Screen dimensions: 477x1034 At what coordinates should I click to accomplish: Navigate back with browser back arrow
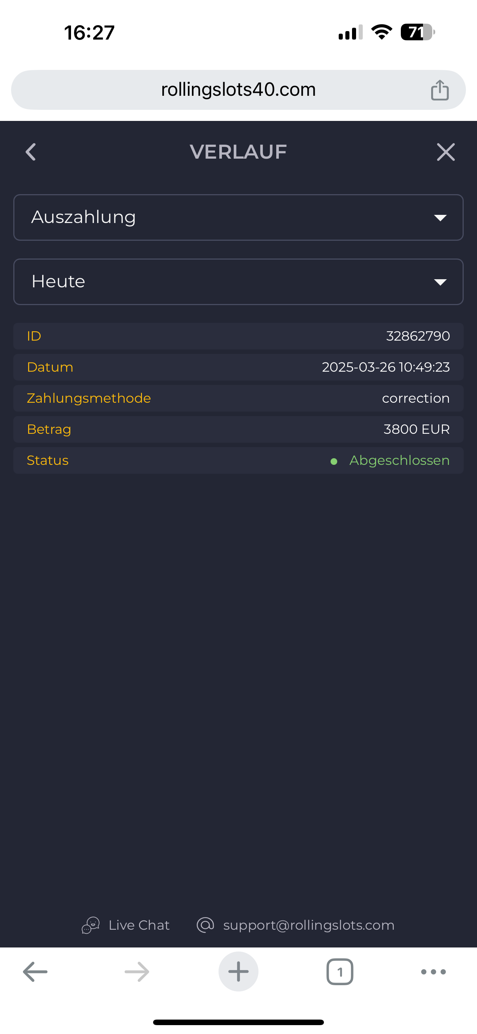coord(35,972)
